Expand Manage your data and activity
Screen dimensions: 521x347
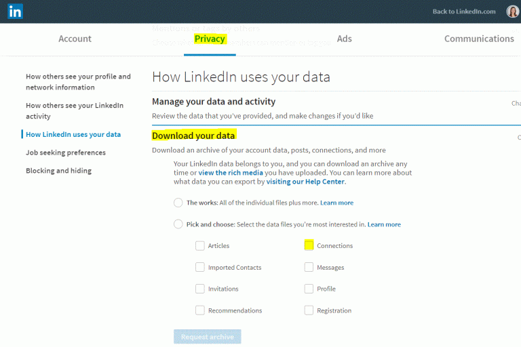click(214, 101)
